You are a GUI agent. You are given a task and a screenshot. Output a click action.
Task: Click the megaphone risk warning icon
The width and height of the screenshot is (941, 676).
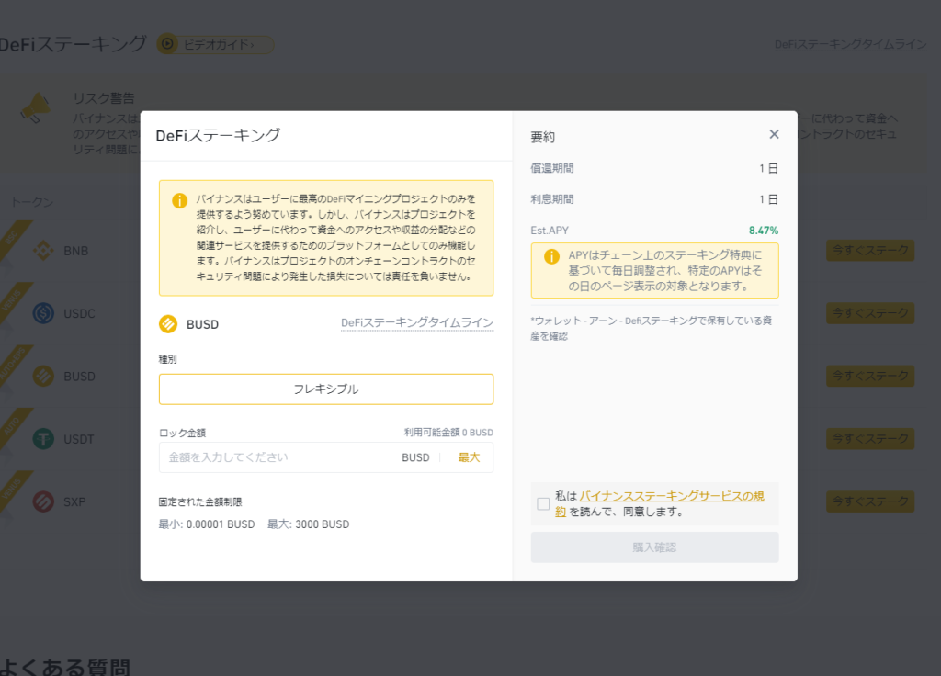[36, 108]
